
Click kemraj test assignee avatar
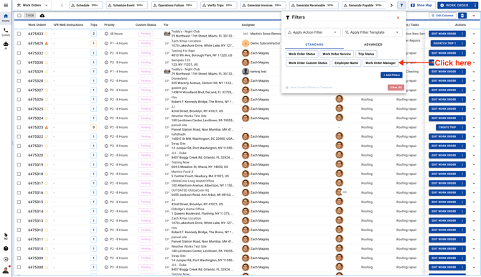245,72
